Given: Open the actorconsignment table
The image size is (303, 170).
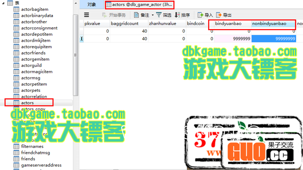Looking at the screenshot, I should tap(39, 28).
